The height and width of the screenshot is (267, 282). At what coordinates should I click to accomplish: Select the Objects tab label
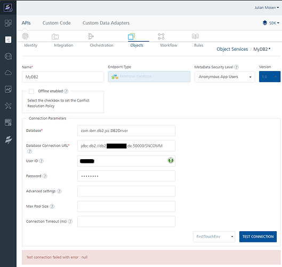point(136,45)
